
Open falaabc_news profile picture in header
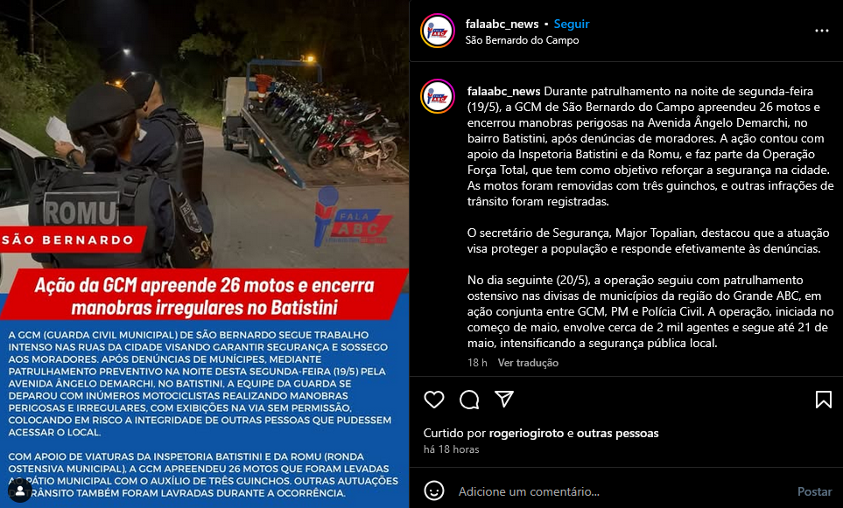(x=438, y=31)
